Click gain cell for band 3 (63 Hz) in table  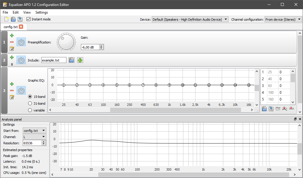pos(284,85)
